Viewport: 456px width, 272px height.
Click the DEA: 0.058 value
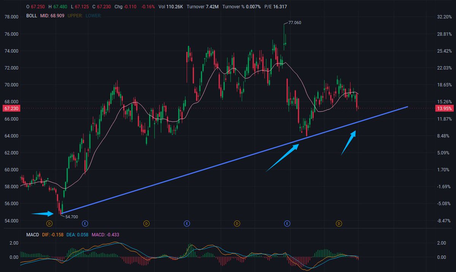[78, 235]
